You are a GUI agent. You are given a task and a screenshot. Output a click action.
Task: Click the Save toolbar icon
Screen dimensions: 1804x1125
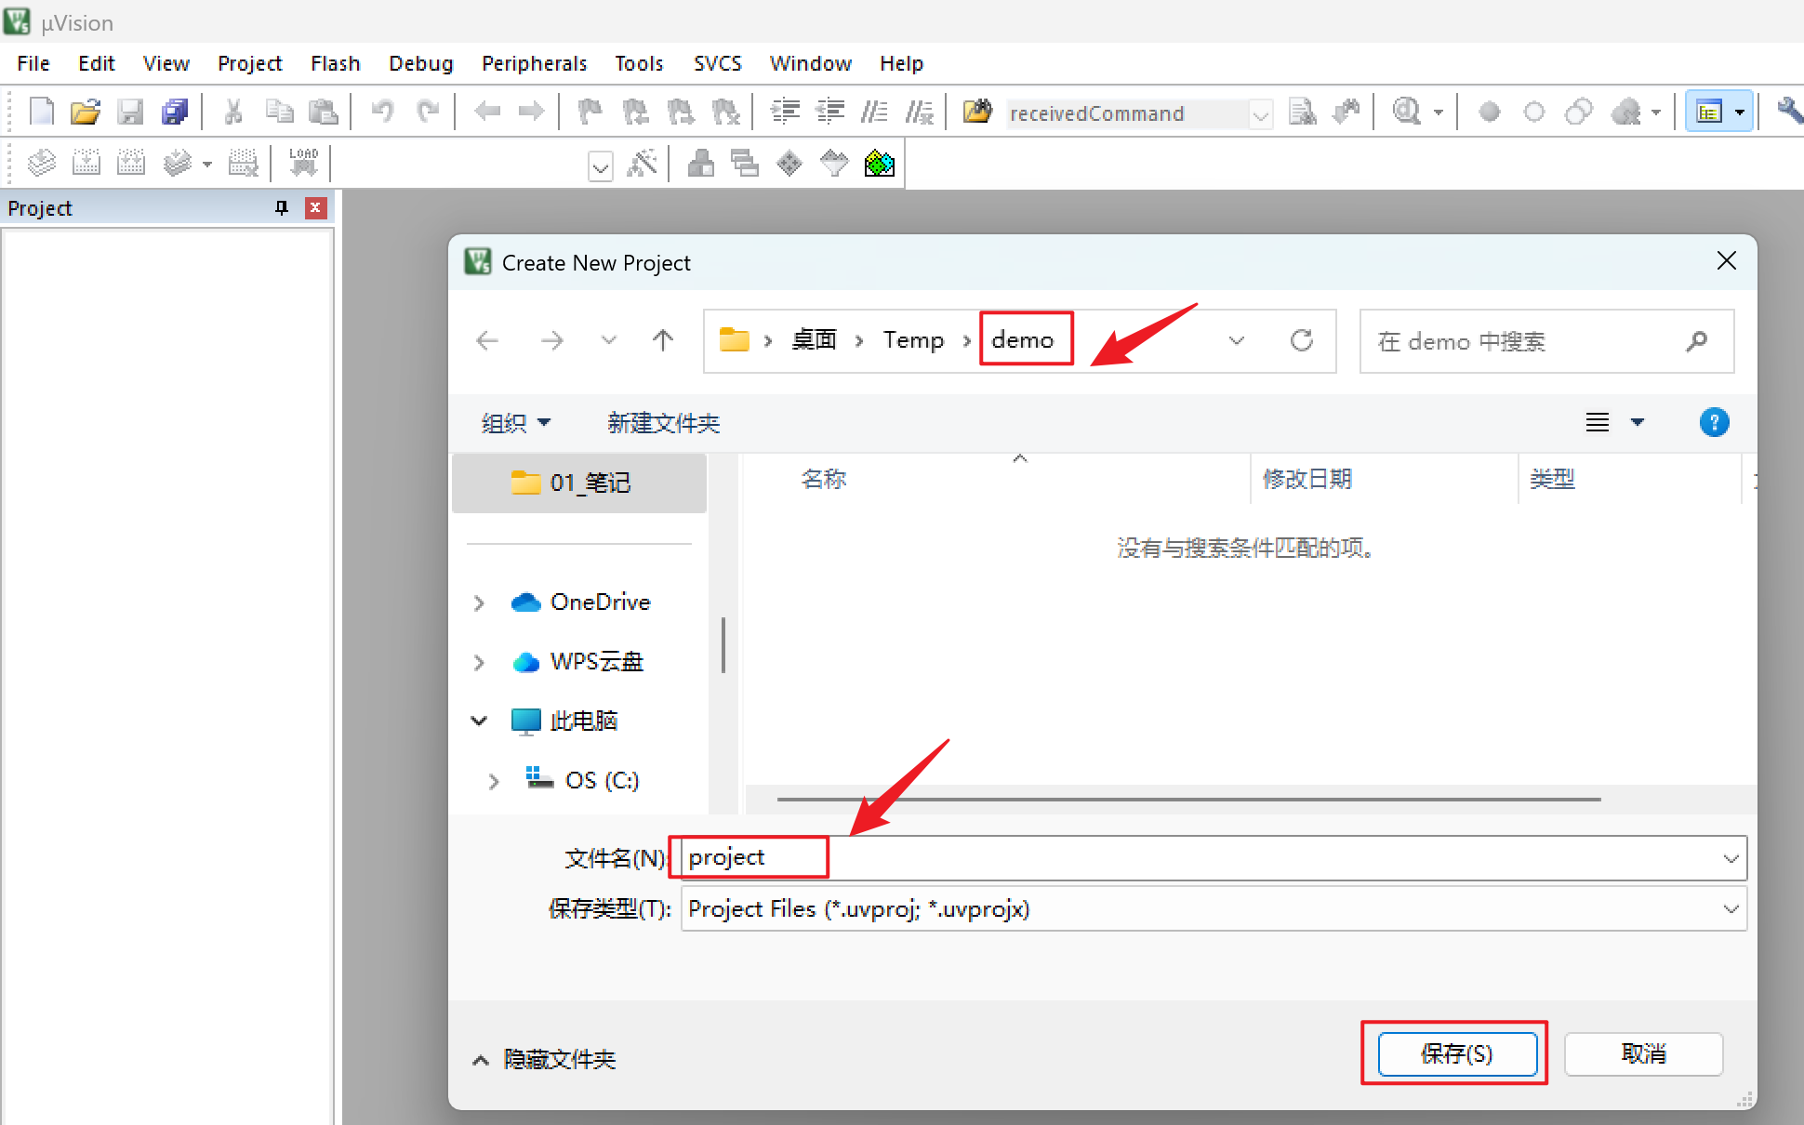pyautogui.click(x=130, y=112)
